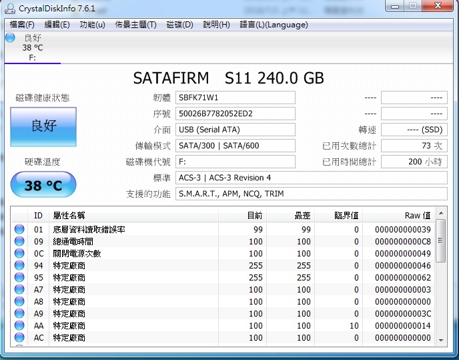Open the 磁碟(D) menu
Image resolution: width=459 pixels, height=360 pixels.
pos(179,25)
